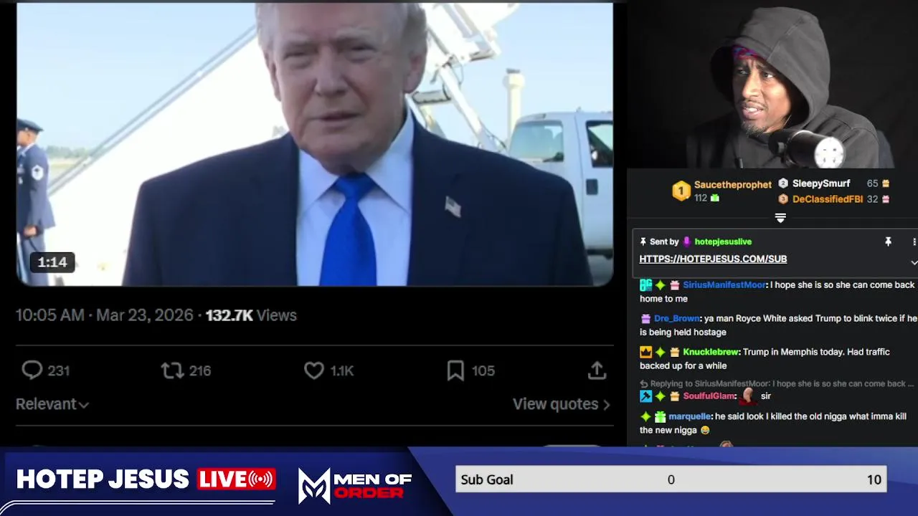Open View quotes

pyautogui.click(x=561, y=404)
